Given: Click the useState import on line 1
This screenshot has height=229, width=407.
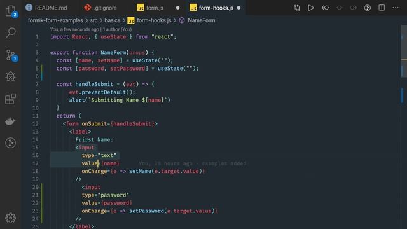Looking at the screenshot, I should (113, 37).
